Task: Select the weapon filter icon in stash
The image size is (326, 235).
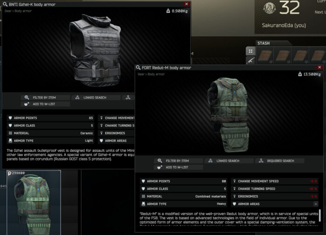Action: tap(251, 60)
